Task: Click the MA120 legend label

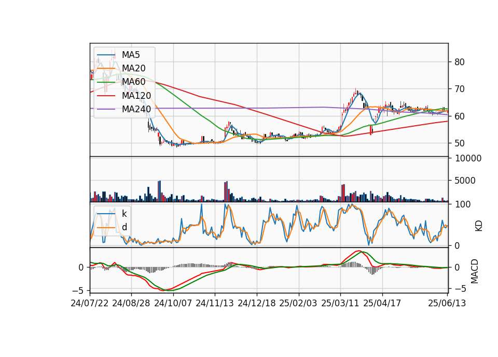Action: pyautogui.click(x=136, y=95)
